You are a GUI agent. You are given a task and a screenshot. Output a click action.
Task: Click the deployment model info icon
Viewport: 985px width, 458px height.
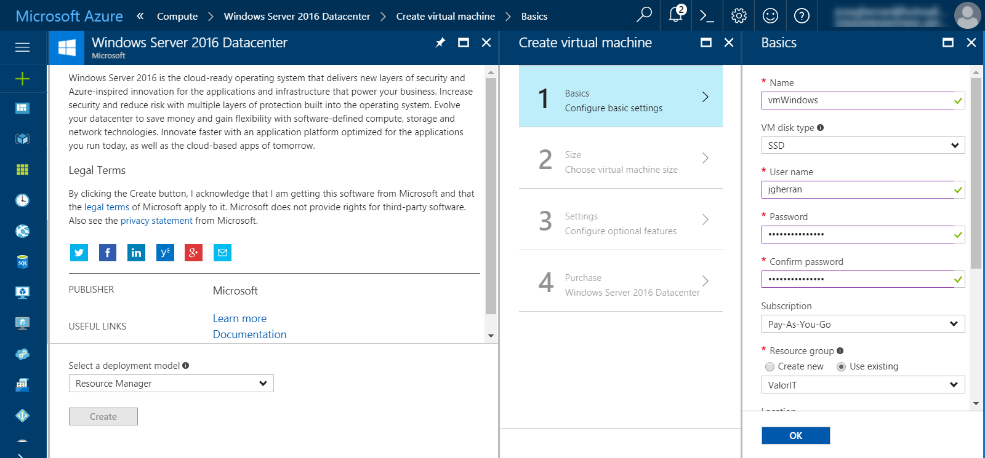tap(186, 365)
